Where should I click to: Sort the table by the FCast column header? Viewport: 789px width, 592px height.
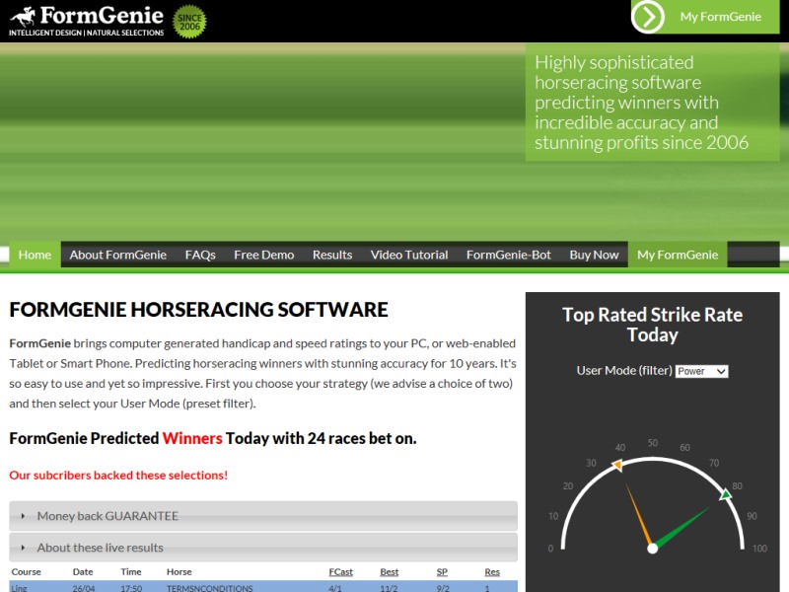(x=340, y=572)
